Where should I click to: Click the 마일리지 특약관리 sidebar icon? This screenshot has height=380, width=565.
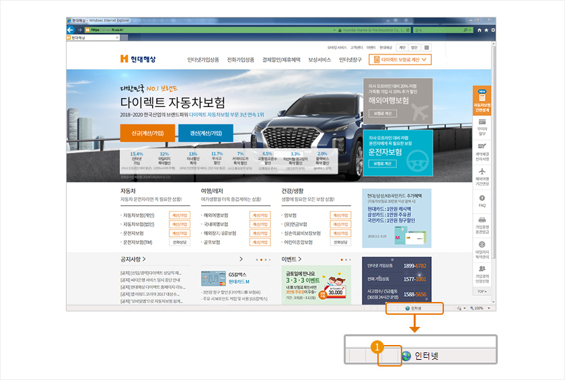pyautogui.click(x=482, y=250)
